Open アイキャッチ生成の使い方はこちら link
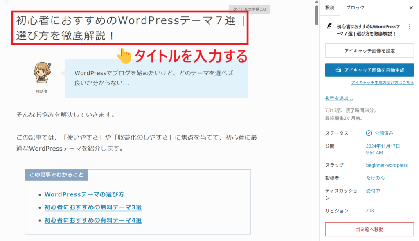This screenshot has width=419, height=241. point(383,83)
